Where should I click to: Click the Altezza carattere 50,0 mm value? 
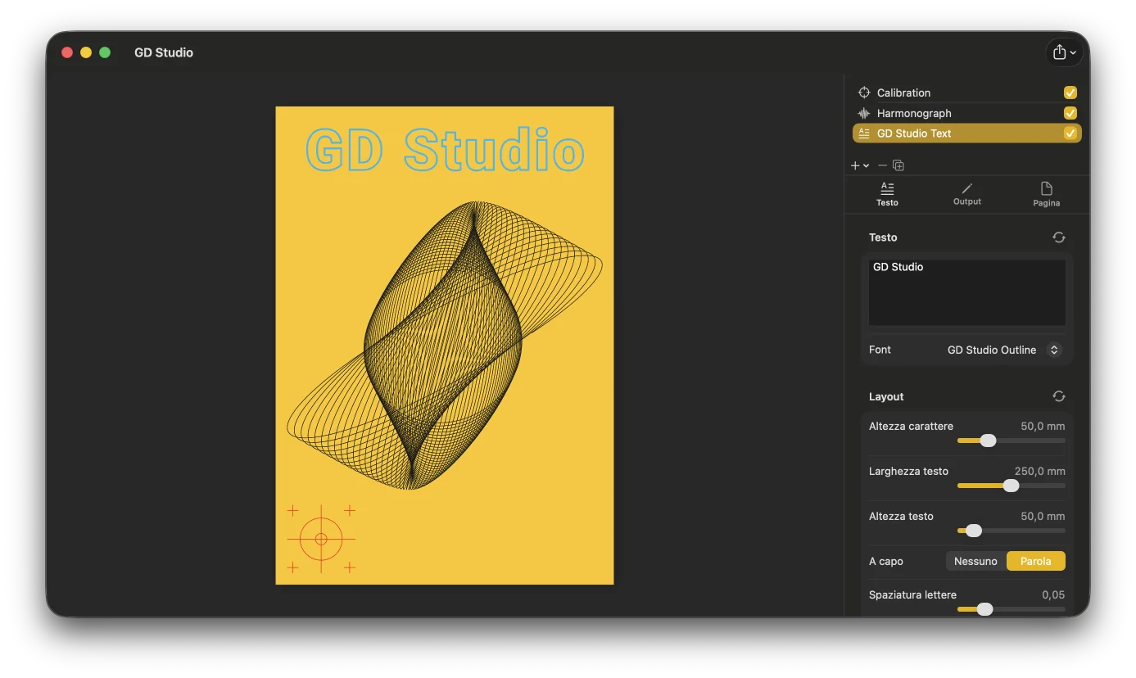[1043, 426]
